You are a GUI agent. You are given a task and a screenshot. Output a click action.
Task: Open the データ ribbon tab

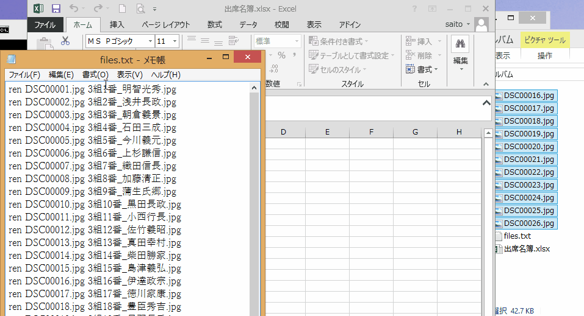[248, 24]
